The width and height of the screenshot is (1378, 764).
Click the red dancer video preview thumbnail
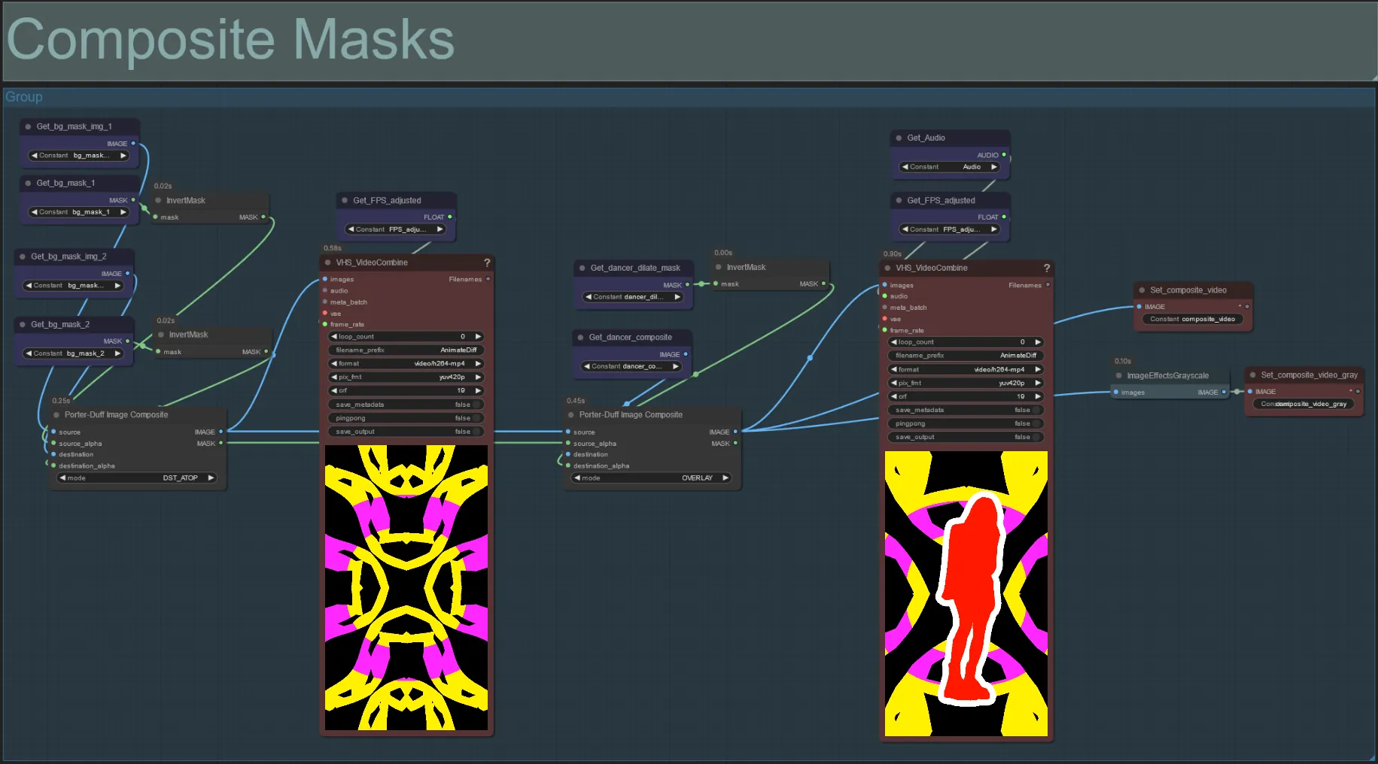(x=966, y=593)
